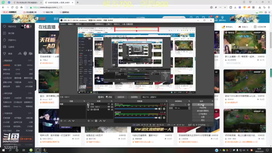
Task: Open the OBS 视图(V) View menu
Action: click(79, 24)
